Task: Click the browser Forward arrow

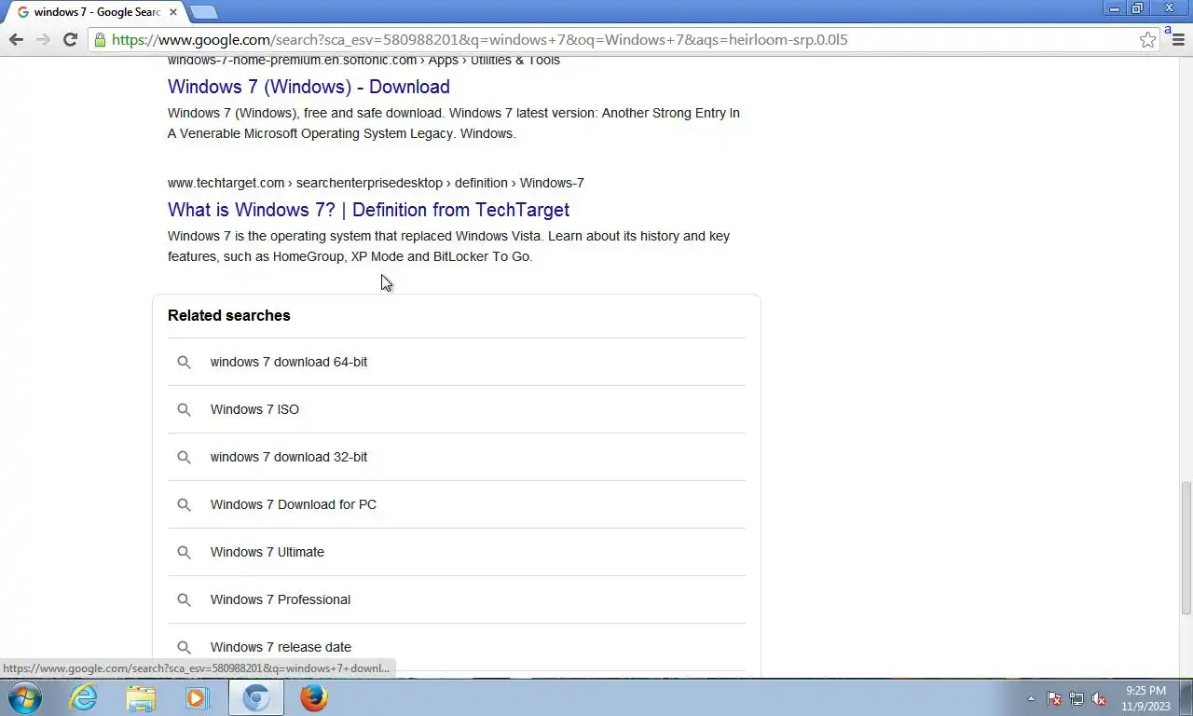Action: tap(43, 39)
